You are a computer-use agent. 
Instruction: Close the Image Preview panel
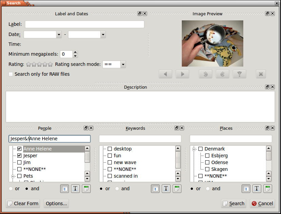[273, 14]
